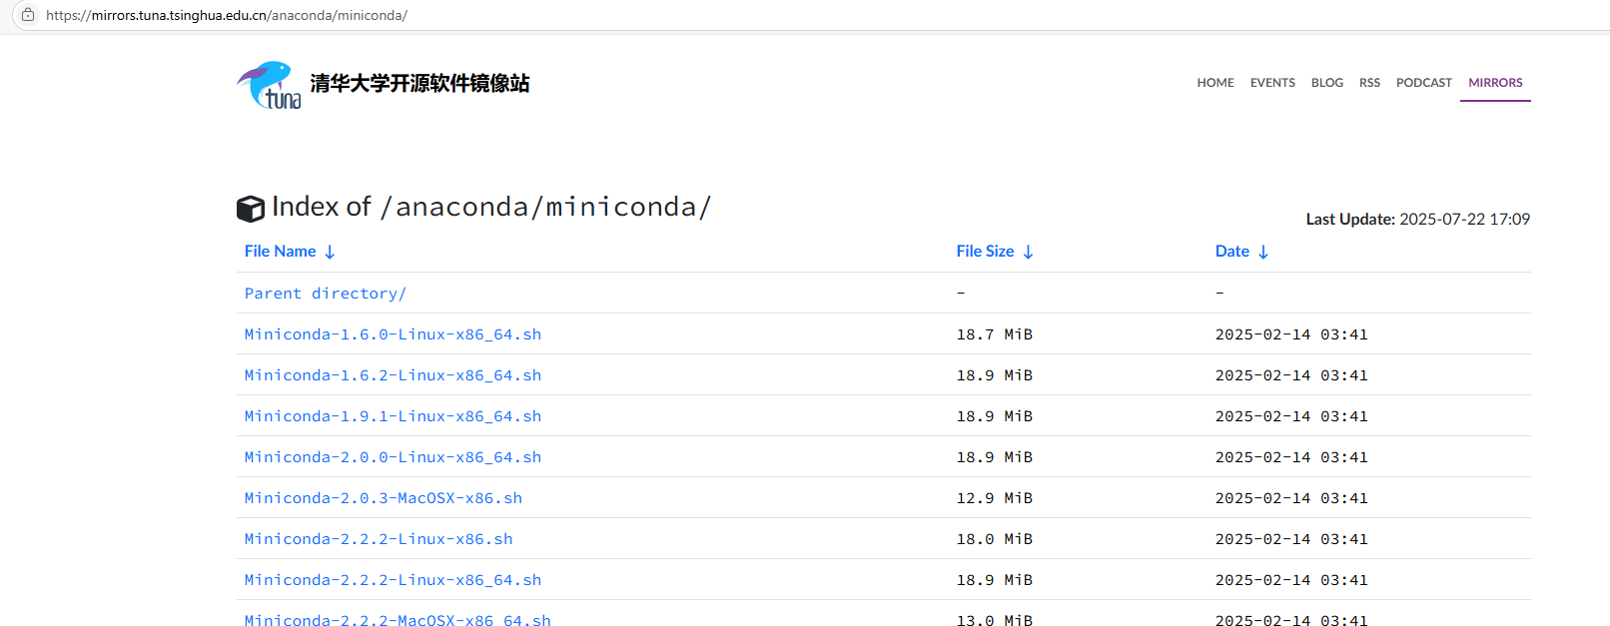Click the date of Miniconda-2.2.2-Linux-x86_64 row
The width and height of the screenshot is (1610, 626).
(1291, 580)
